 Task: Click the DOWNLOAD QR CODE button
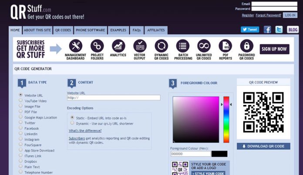pyautogui.click(x=263, y=146)
